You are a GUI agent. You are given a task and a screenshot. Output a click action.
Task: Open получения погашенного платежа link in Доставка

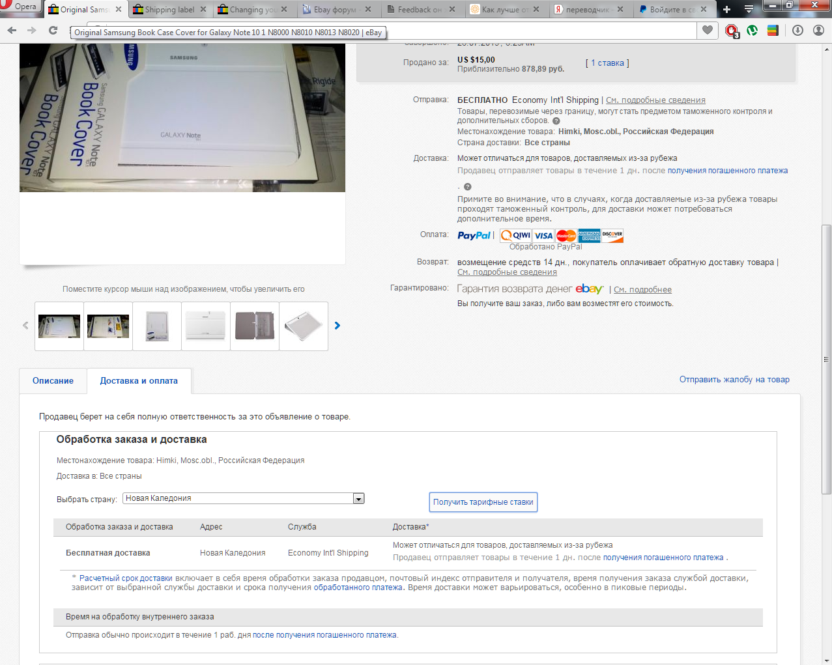(728, 171)
